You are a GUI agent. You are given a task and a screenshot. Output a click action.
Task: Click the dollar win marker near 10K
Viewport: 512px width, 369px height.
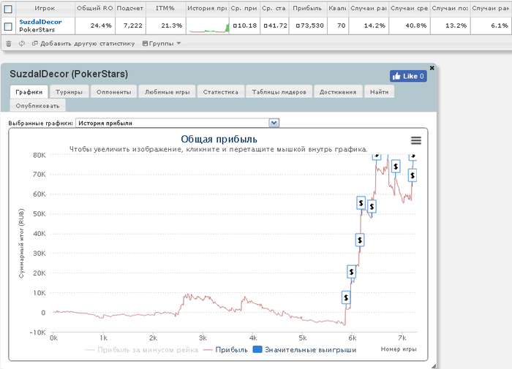coord(346,297)
